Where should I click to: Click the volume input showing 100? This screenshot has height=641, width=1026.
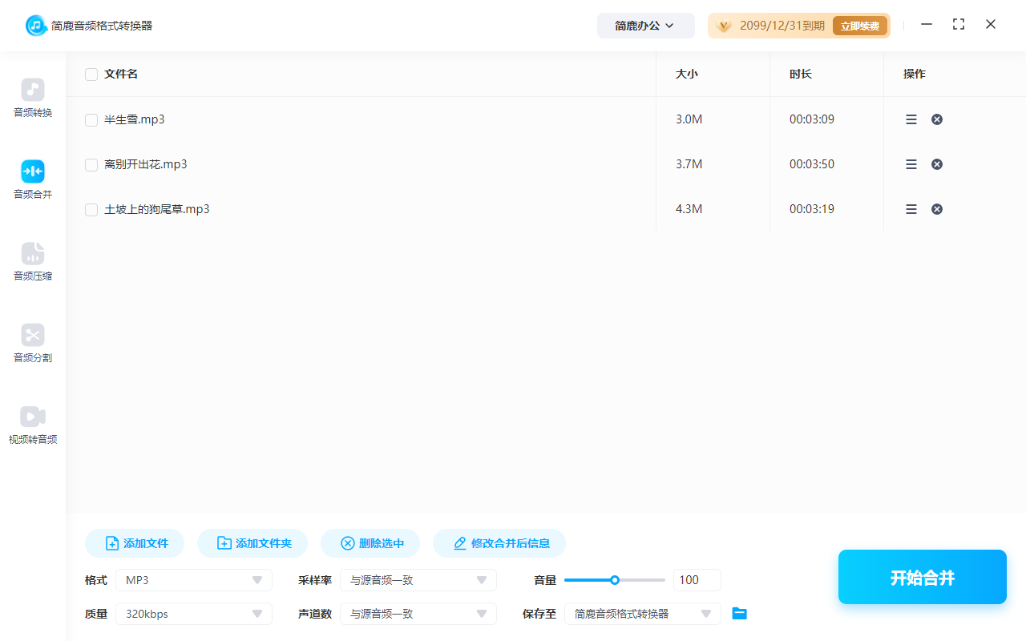[x=697, y=579]
